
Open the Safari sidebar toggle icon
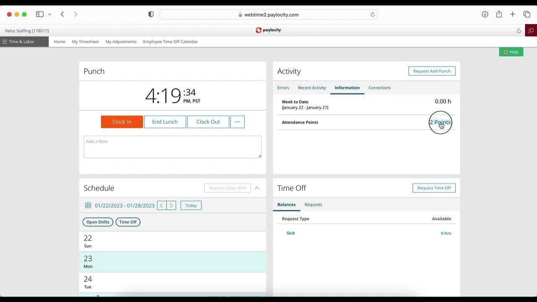pyautogui.click(x=40, y=14)
